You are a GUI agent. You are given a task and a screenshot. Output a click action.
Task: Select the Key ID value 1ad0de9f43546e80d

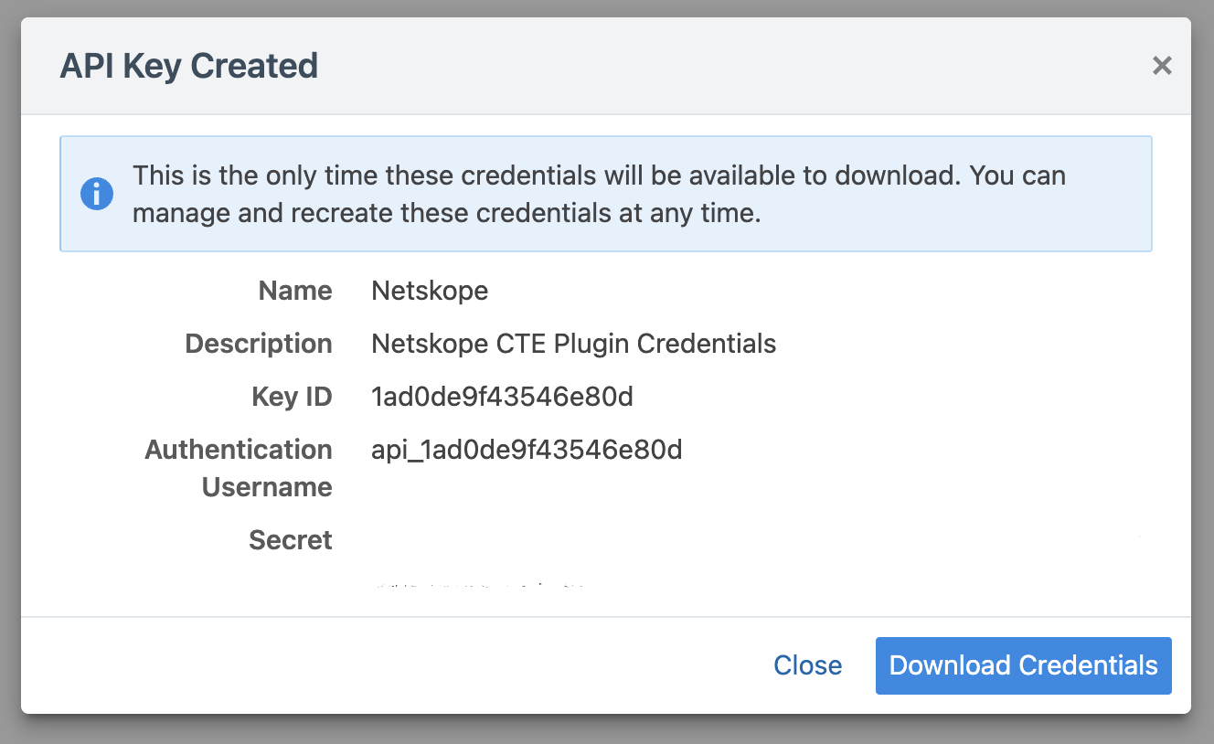click(503, 397)
